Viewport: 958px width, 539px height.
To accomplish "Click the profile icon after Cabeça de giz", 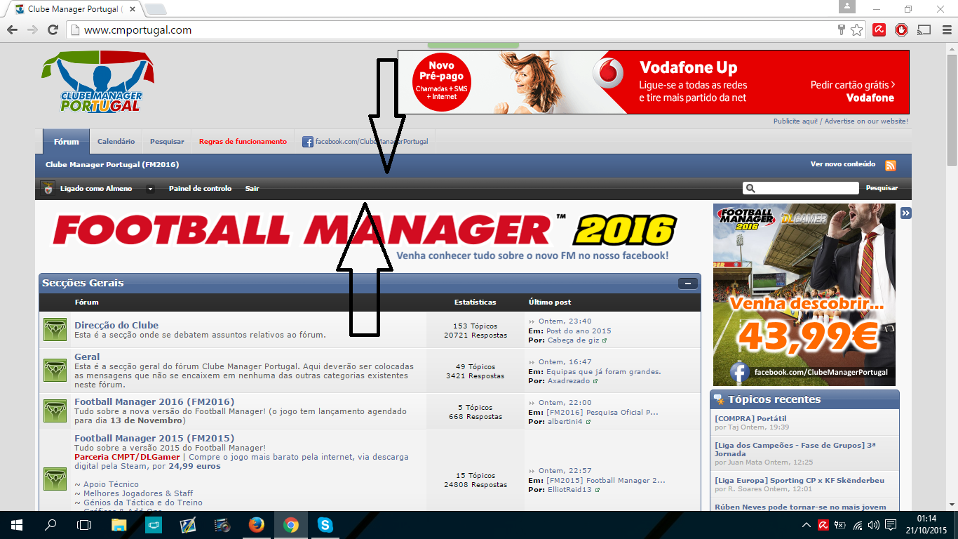I will 605,340.
